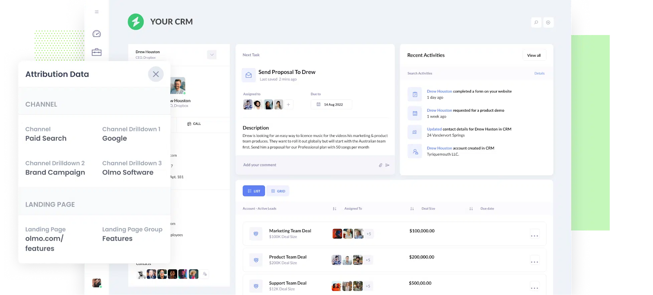Show +5 more assignees on Marketing Team Deal
The image size is (653, 295).
tap(369, 234)
